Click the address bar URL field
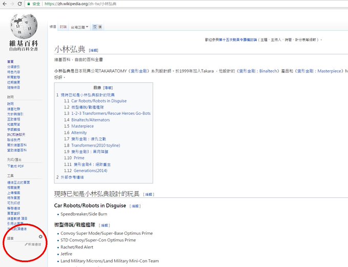 tap(186, 4)
